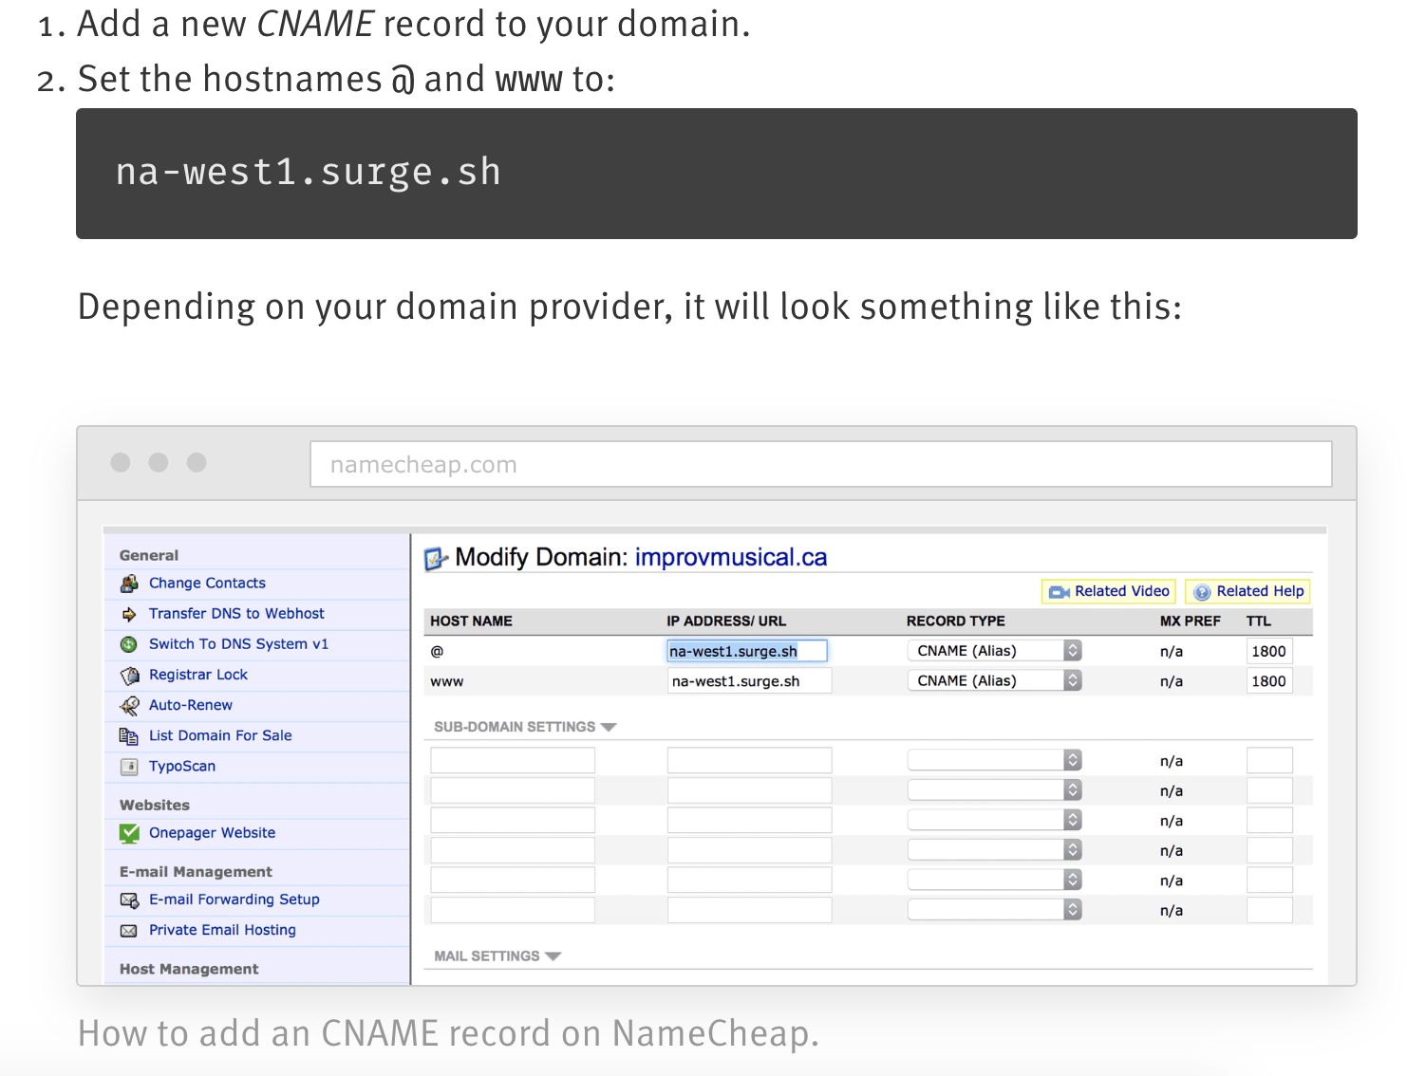Expand the Mail Settings section
Image resolution: width=1407 pixels, height=1076 pixels.
tap(497, 956)
